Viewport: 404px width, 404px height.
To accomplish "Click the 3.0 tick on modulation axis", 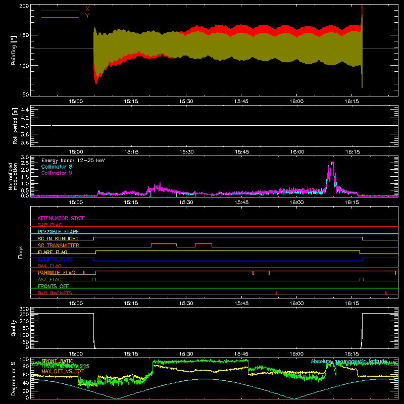I will (25, 158).
